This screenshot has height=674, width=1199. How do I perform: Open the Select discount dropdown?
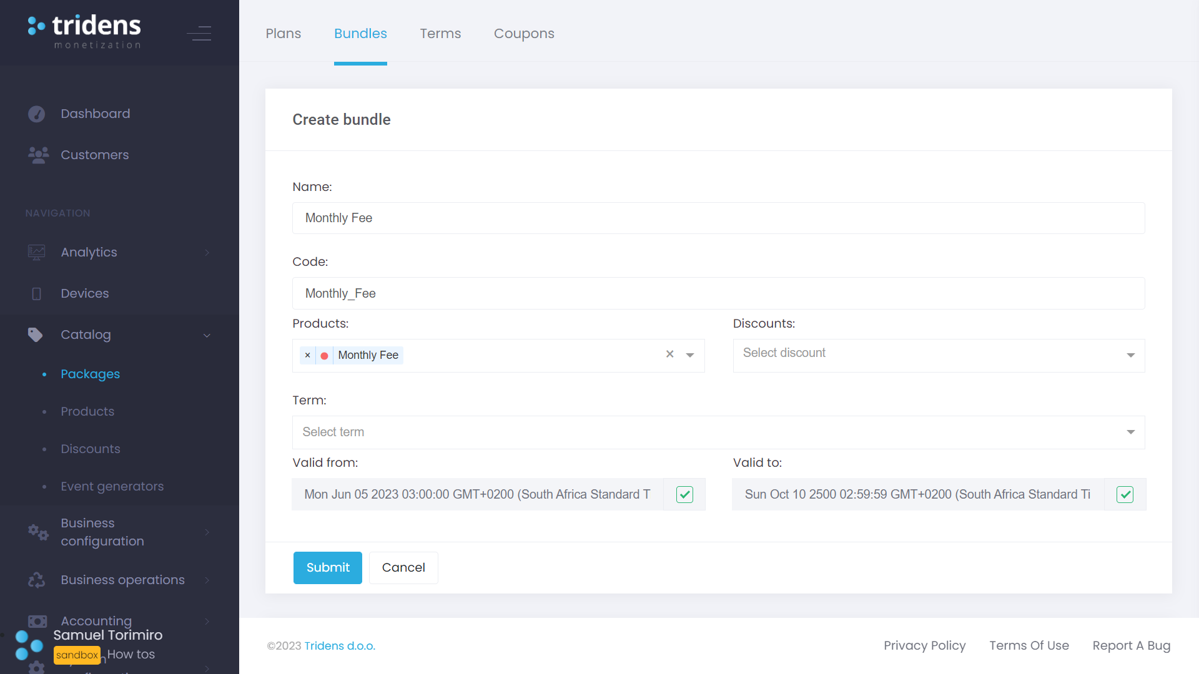coord(939,355)
